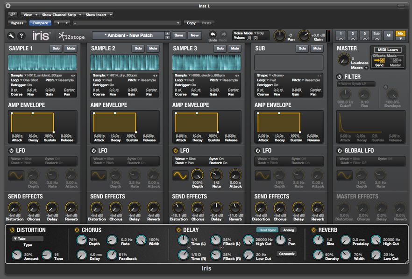Click the link icon under mixer button 1
This screenshot has width=412, height=279.
341,39
